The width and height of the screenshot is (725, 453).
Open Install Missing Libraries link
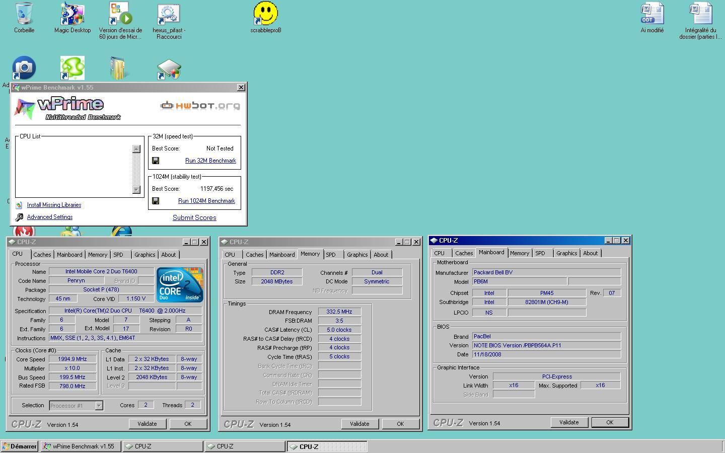click(x=54, y=205)
